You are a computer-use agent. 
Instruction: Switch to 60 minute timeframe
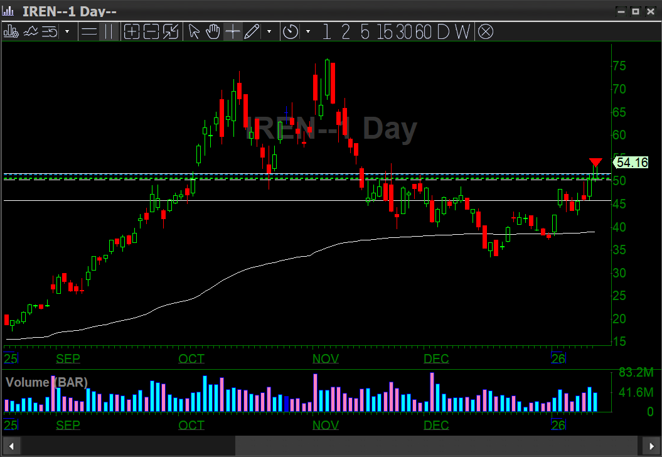point(423,31)
